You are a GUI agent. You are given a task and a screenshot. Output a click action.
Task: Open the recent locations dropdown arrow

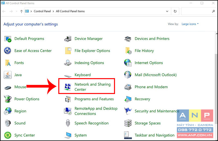coord(17,11)
